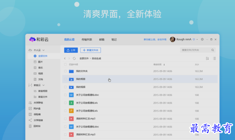Open the account dropdown arrow

pos(197,40)
